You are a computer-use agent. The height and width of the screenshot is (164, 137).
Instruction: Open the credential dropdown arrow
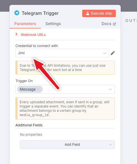pyautogui.click(x=105, y=53)
